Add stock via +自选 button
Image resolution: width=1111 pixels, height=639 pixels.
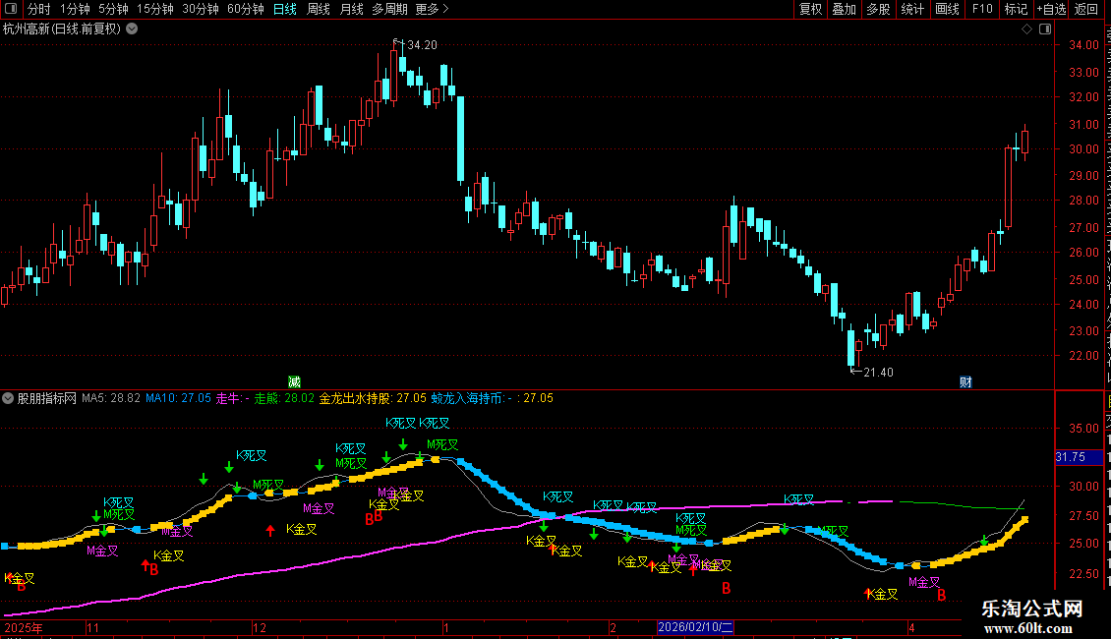coord(1051,9)
